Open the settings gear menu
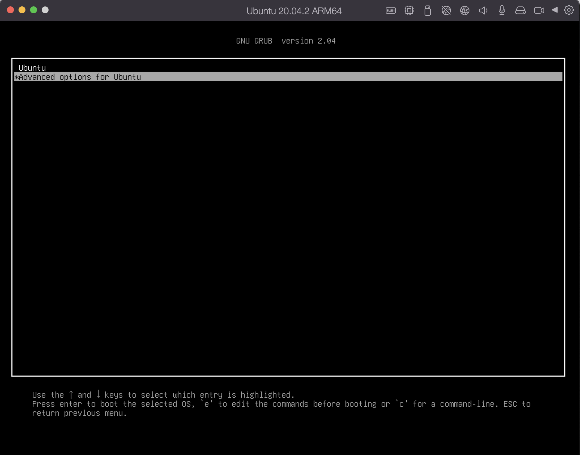The image size is (580, 455). (x=569, y=10)
